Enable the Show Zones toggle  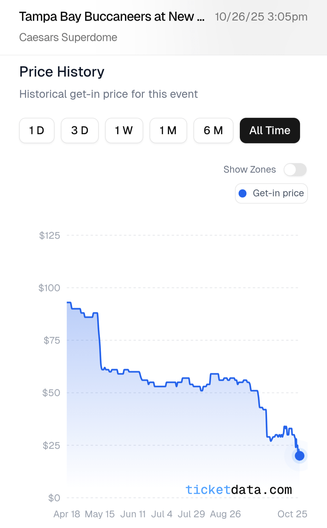(x=295, y=169)
